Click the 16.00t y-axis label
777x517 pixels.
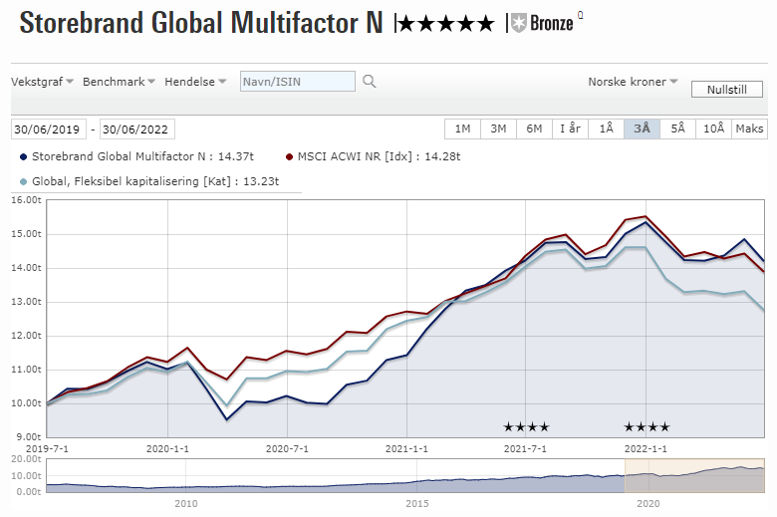point(26,200)
